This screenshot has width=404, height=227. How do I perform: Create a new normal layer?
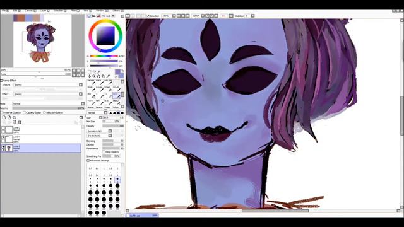(4, 117)
